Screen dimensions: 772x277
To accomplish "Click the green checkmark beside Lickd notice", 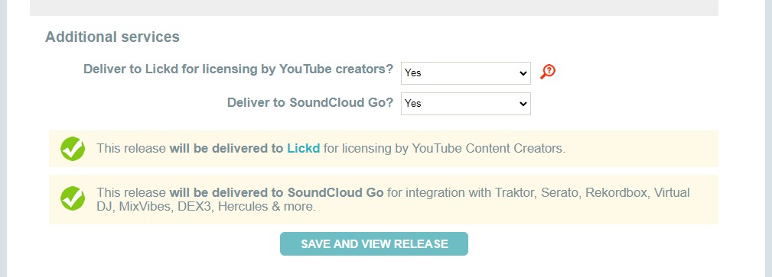I will (73, 149).
